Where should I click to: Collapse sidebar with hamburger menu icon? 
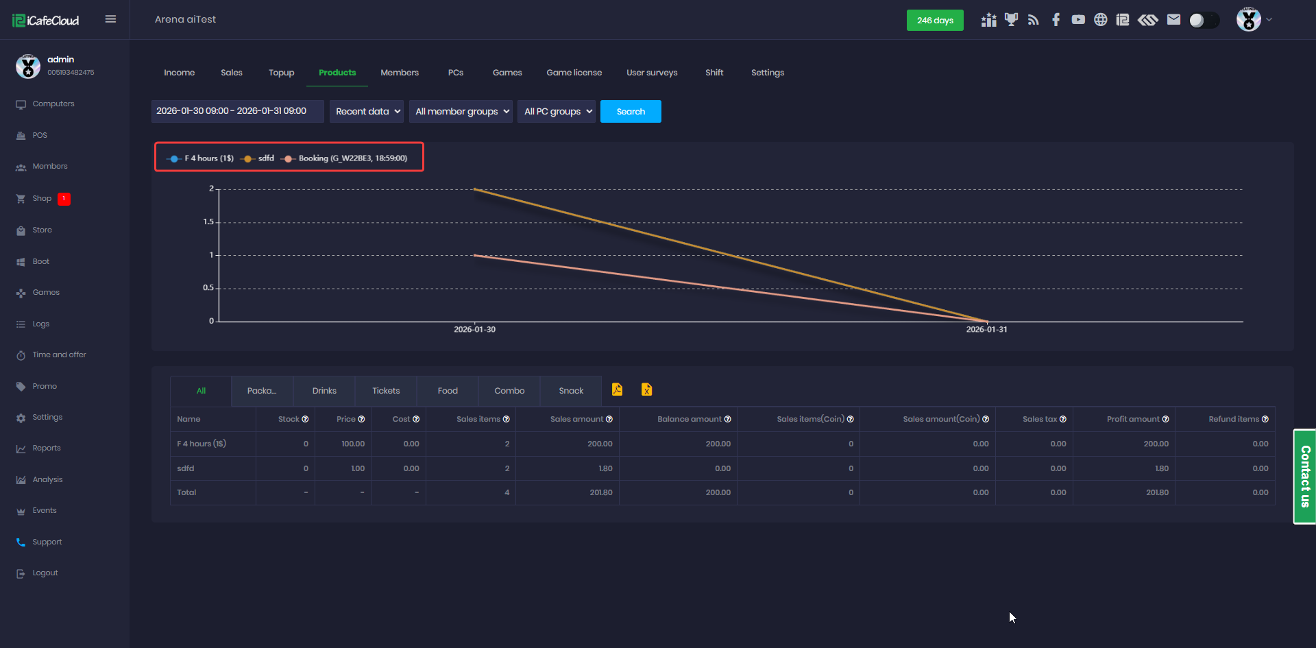tap(110, 19)
